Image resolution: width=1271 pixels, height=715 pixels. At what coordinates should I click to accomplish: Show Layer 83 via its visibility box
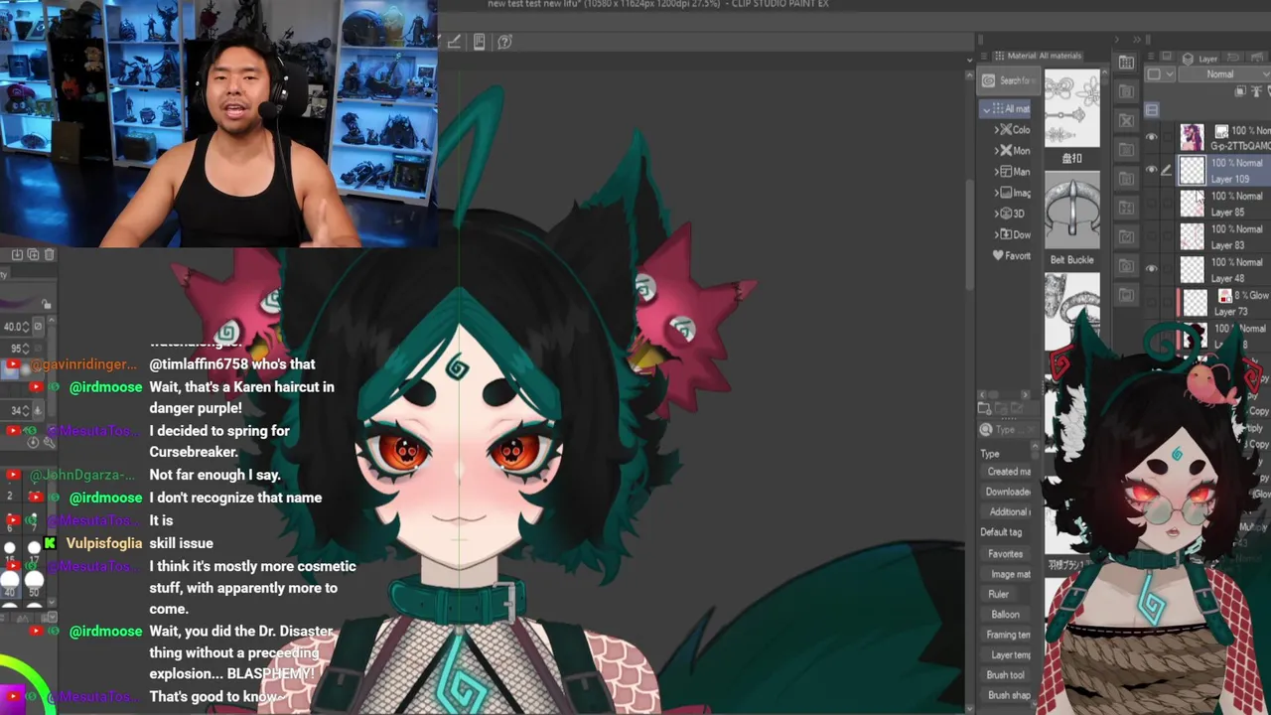point(1152,236)
